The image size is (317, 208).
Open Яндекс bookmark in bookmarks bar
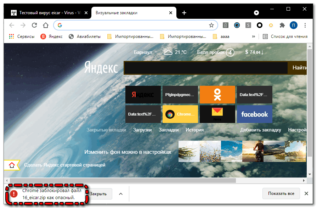(x=52, y=36)
